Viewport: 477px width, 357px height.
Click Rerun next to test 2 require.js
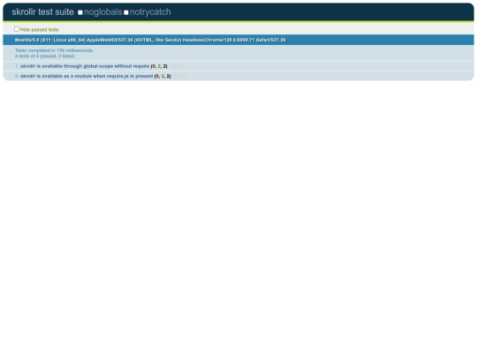click(x=180, y=76)
